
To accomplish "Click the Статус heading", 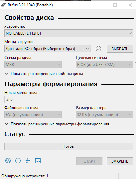I will [x=15, y=134].
